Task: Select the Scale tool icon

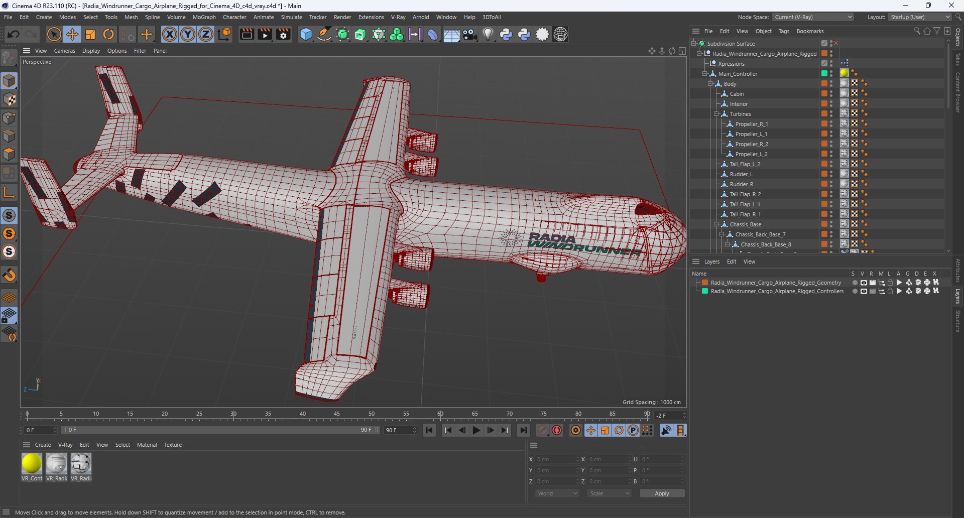Action: (90, 34)
